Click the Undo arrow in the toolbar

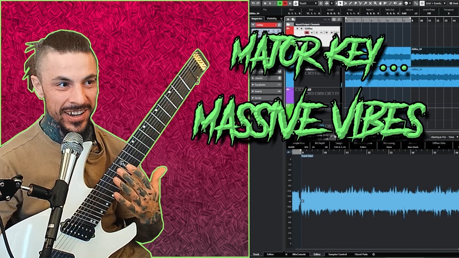pyautogui.click(x=253, y=3)
